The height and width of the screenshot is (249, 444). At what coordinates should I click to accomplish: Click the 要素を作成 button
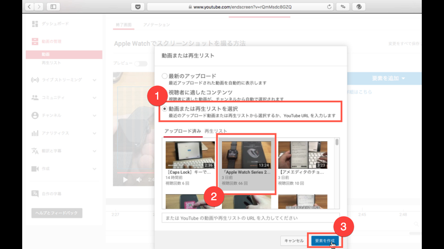point(325,241)
